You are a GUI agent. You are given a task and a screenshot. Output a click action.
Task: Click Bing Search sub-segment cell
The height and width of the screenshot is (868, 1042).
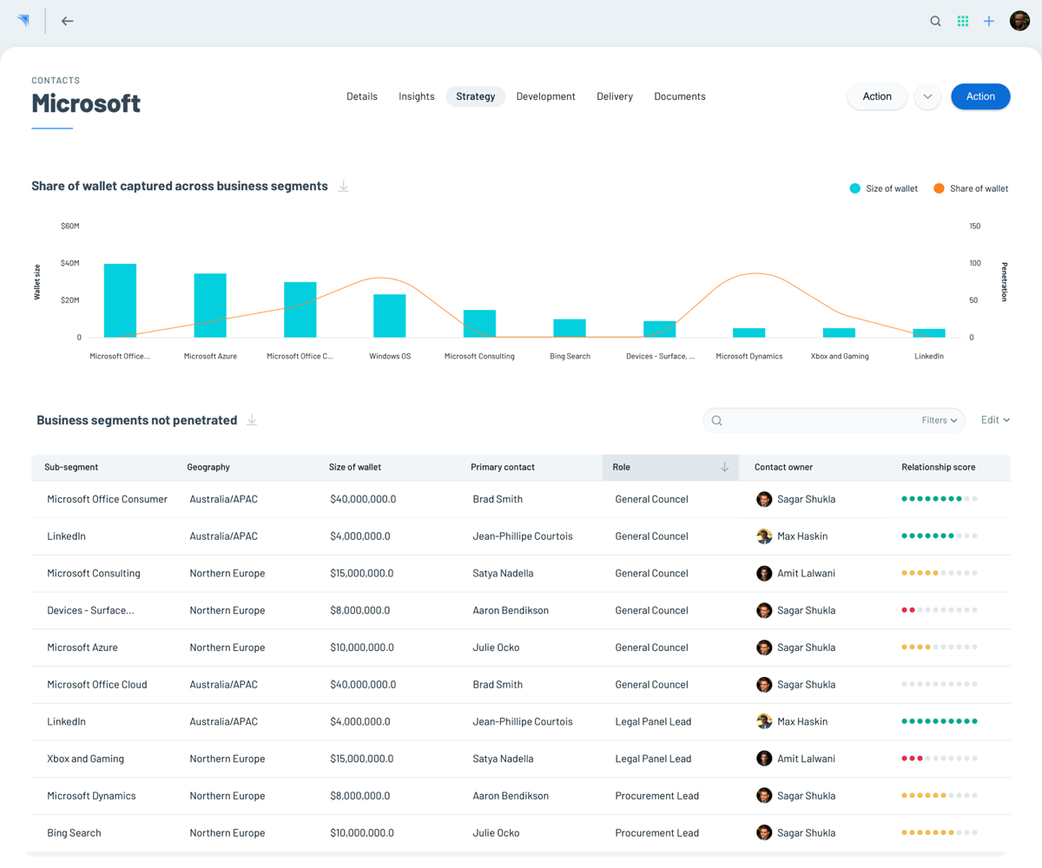tap(74, 833)
